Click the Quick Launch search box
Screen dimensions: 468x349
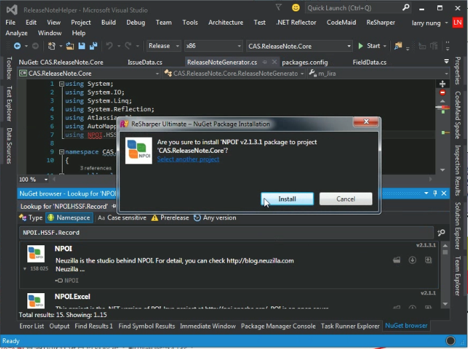click(x=353, y=8)
